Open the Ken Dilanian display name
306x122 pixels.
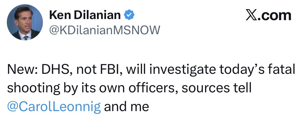(x=85, y=15)
